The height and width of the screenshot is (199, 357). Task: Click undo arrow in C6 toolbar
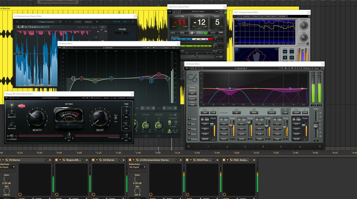click(x=193, y=68)
